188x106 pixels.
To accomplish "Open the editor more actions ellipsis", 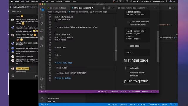I will (113, 8).
